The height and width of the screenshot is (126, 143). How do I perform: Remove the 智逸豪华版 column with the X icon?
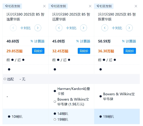[44, 6]
